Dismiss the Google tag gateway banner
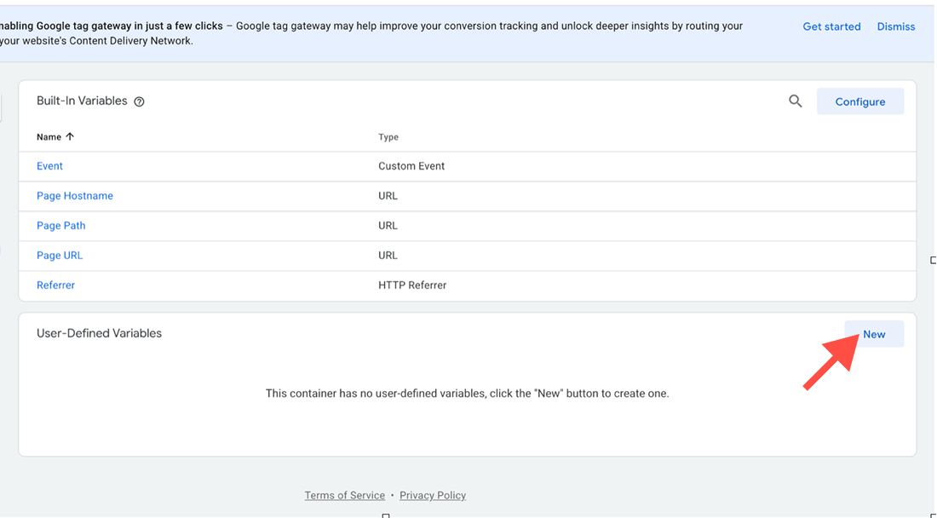The image size is (937, 518). click(x=896, y=26)
